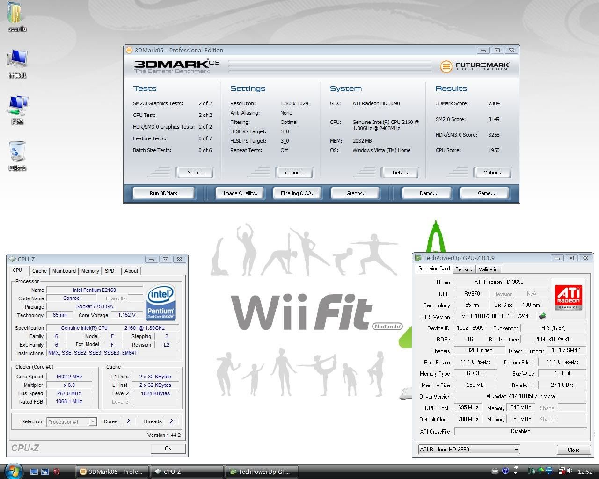
Task: Switch to the Cache tab in CPU-Z
Action: [39, 271]
